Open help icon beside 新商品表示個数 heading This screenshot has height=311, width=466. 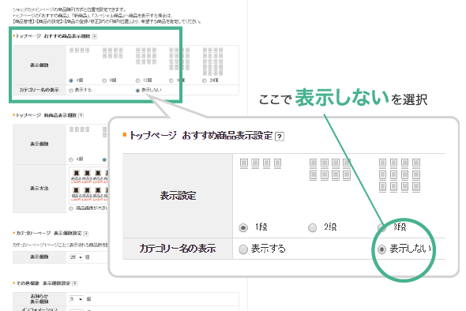click(x=81, y=115)
